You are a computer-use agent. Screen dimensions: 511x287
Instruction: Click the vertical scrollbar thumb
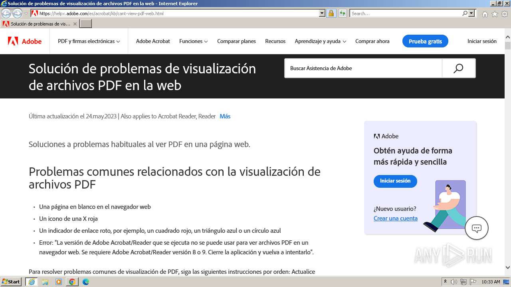coord(508,45)
